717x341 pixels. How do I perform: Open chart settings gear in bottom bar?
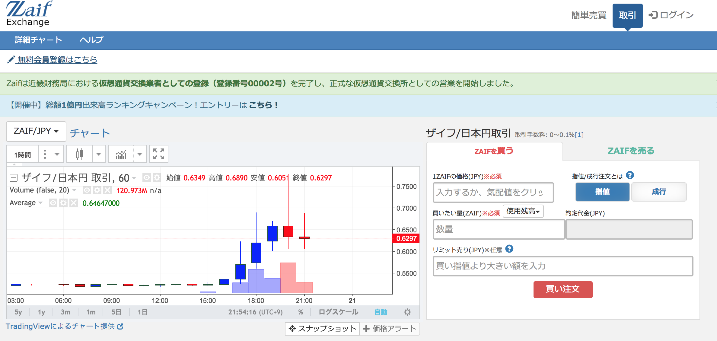[x=407, y=312]
